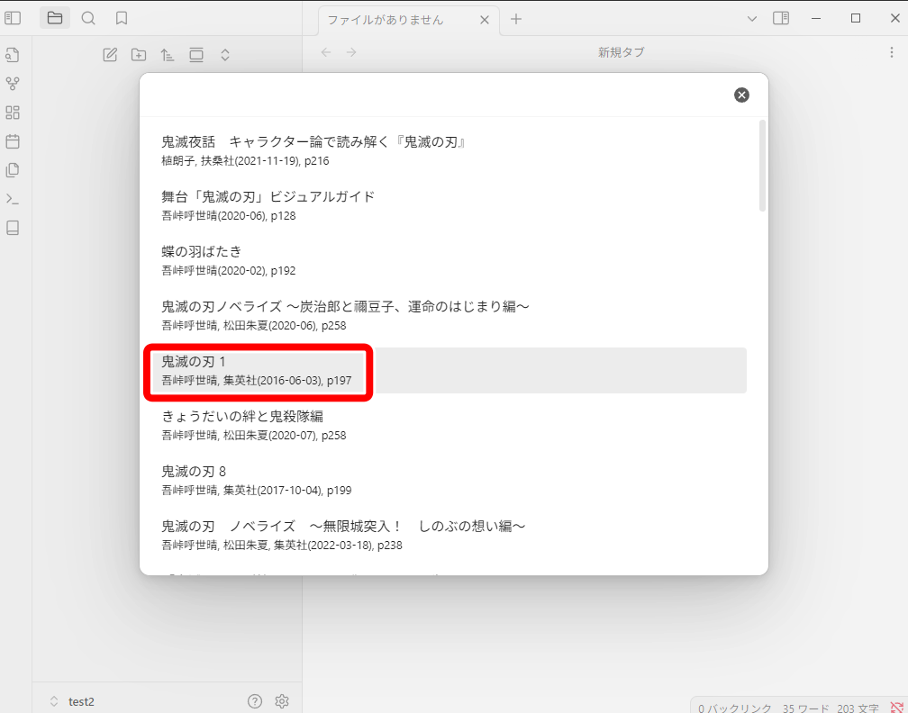908x713 pixels.
Task: Open the more options vertical dots menu
Action: click(891, 52)
